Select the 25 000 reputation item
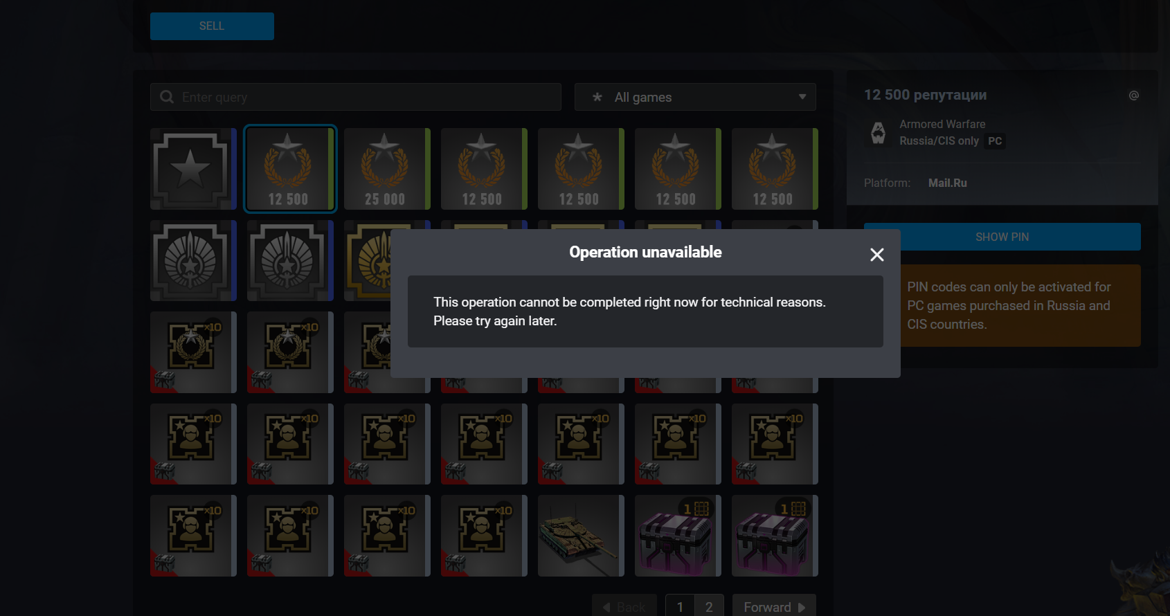This screenshot has width=1170, height=616. coord(387,169)
